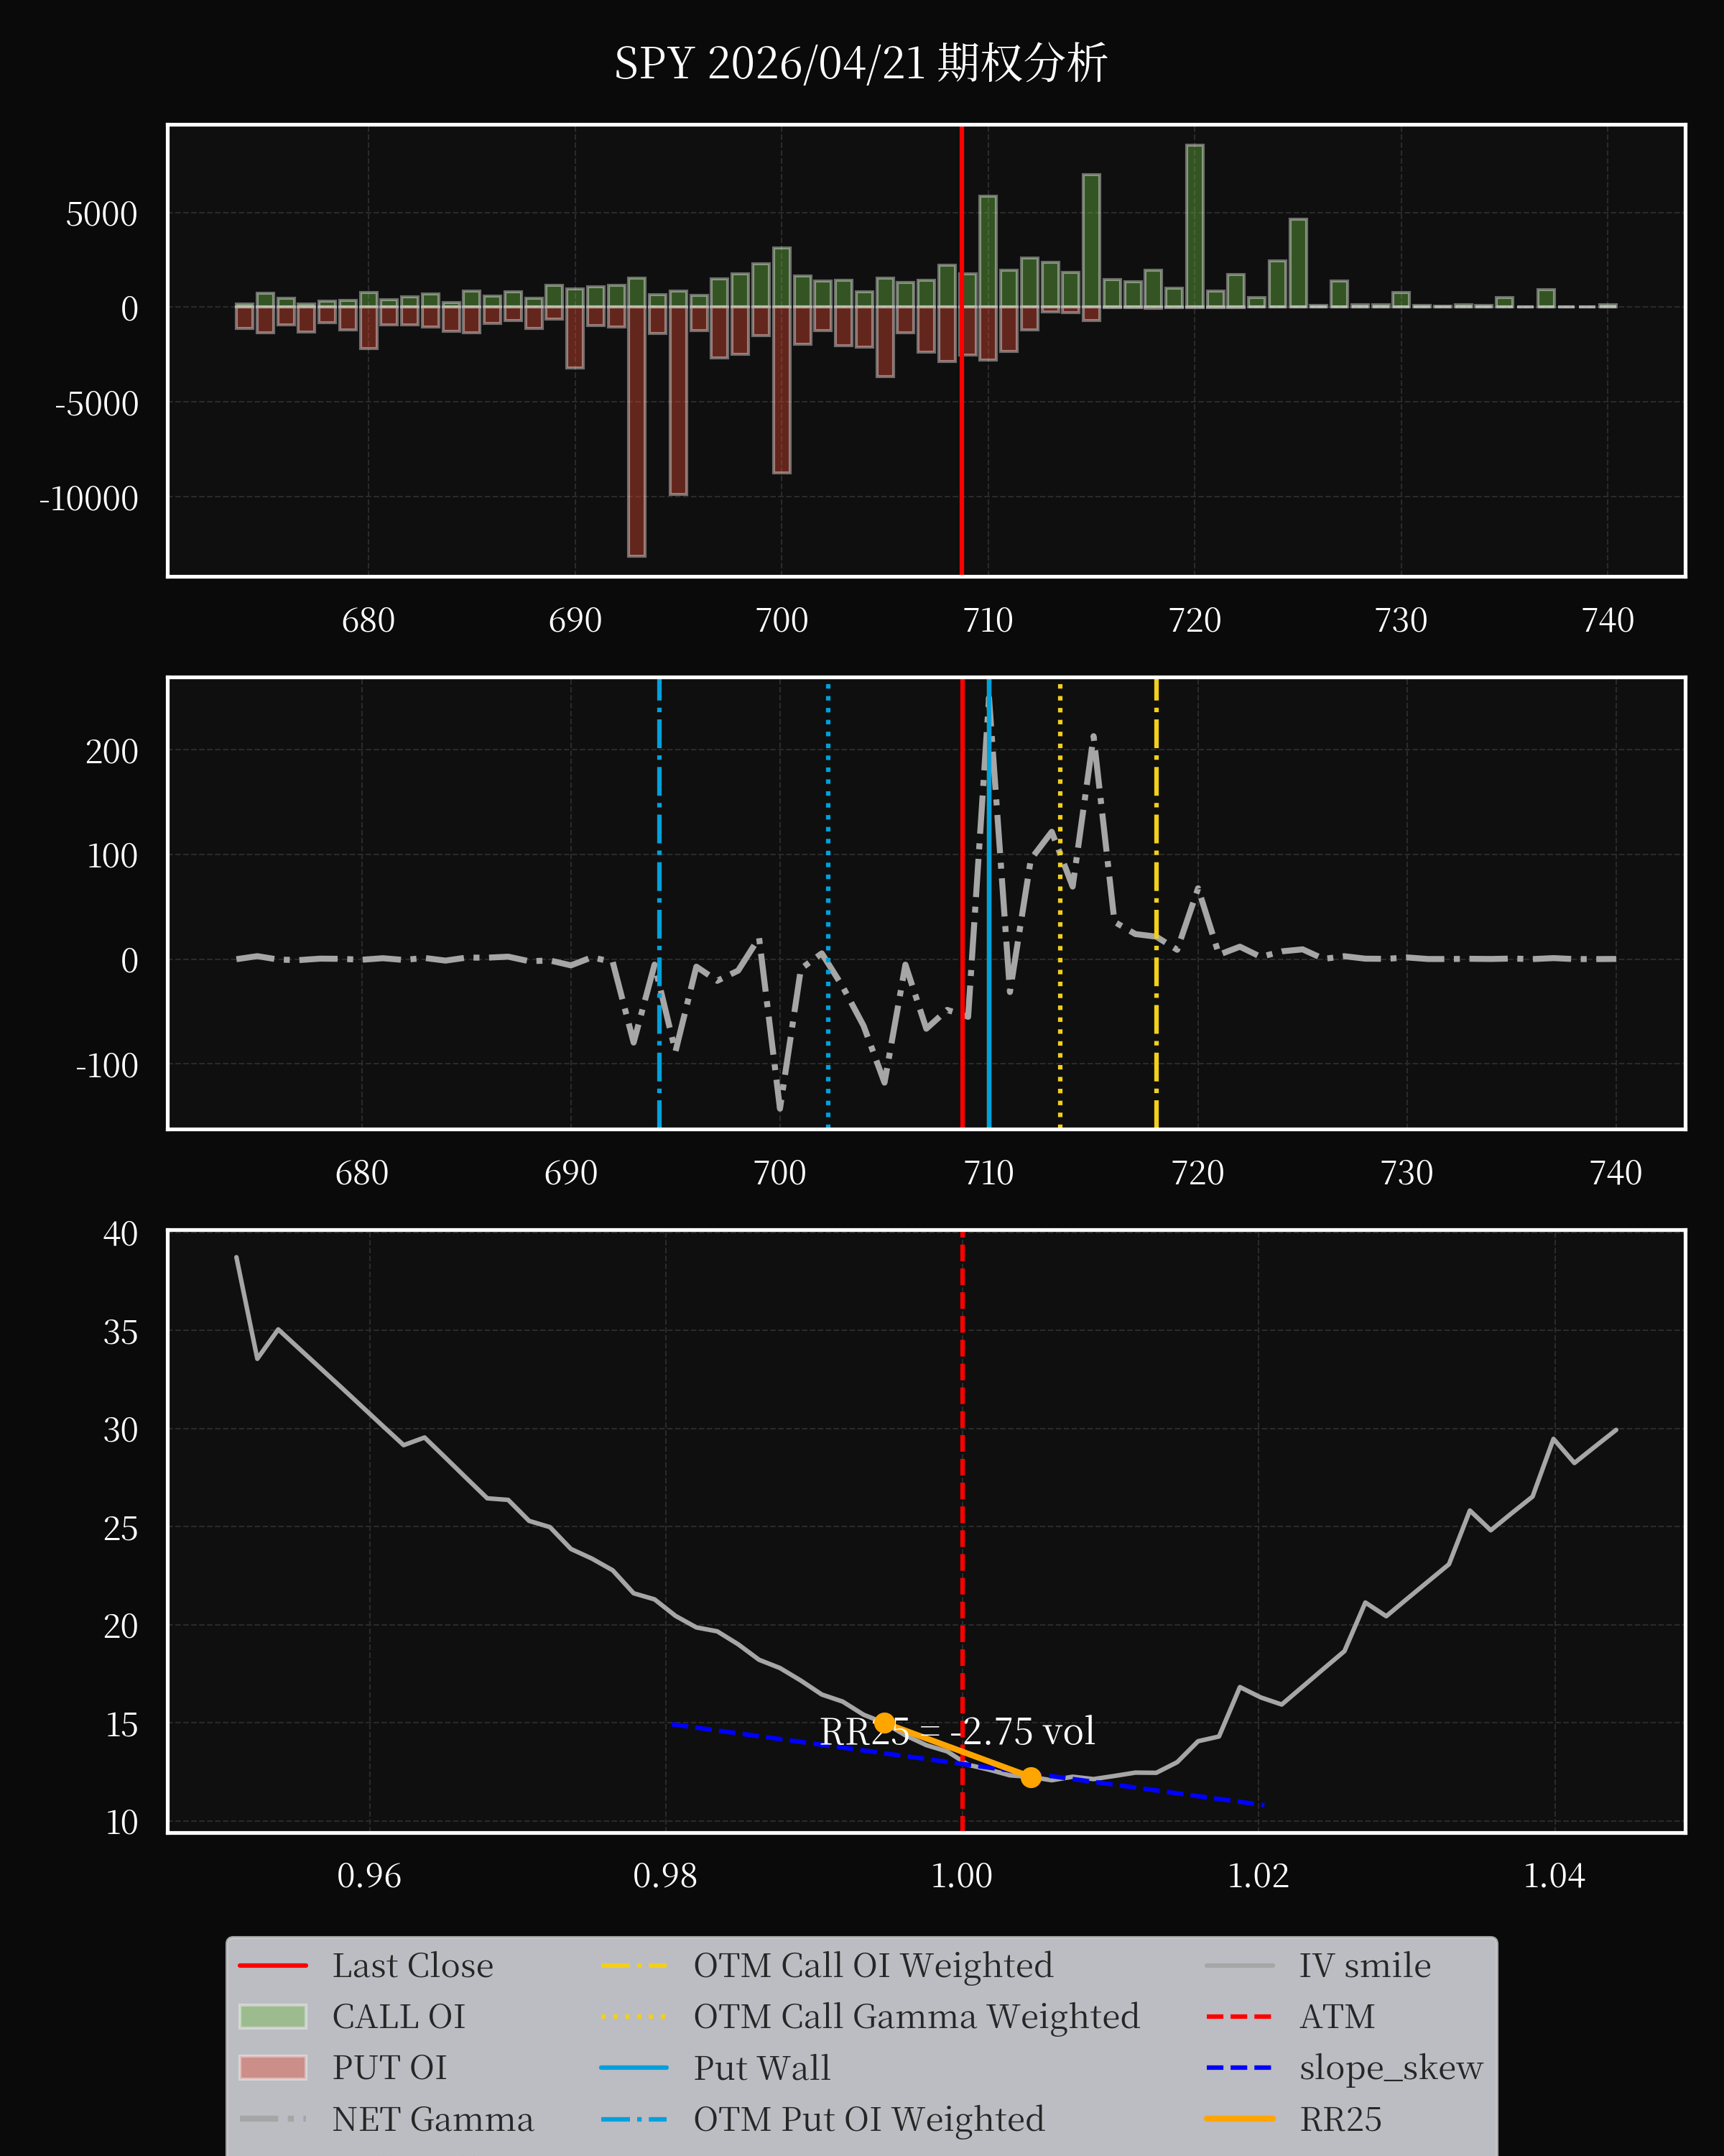Screen dimensions: 1724x2156
Task: Click the 0.96 x-axis label in IV chart
Action: click(369, 1875)
